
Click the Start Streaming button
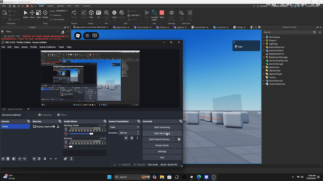click(162, 127)
